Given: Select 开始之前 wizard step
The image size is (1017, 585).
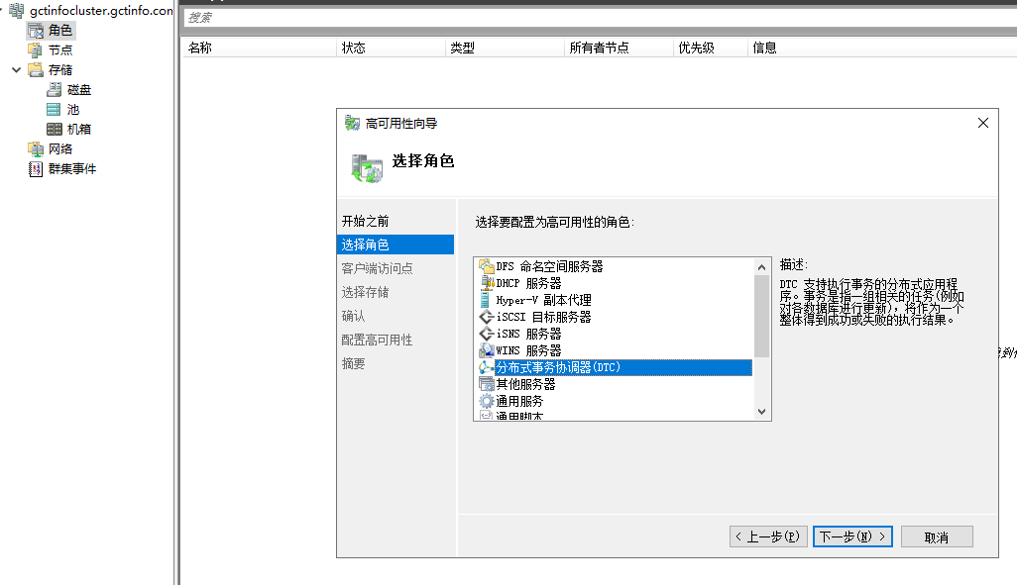Looking at the screenshot, I should (x=366, y=221).
